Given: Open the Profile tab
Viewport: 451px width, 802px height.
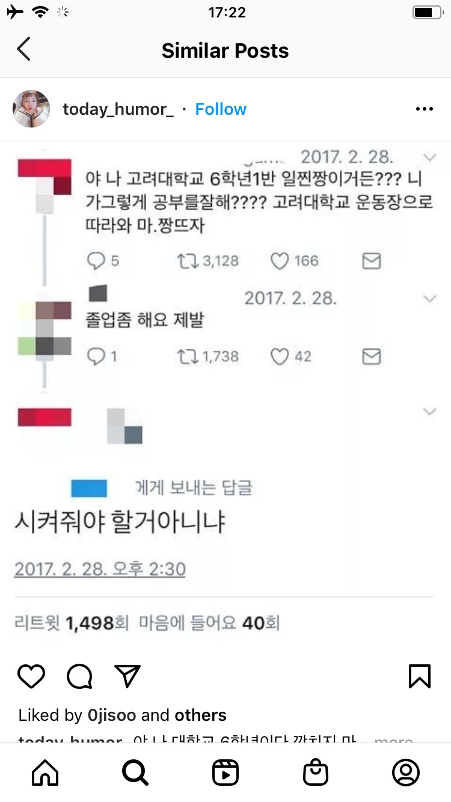Looking at the screenshot, I should click(406, 773).
